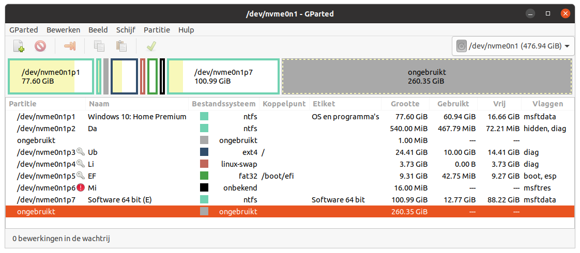Click the Apply all operations checkmark
Image resolution: width=580 pixels, height=253 pixels.
click(151, 46)
